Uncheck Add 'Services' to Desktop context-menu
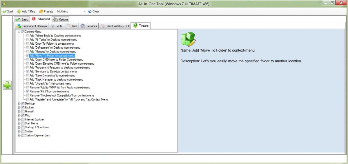The height and width of the screenshot is (164, 348). tap(28, 71)
